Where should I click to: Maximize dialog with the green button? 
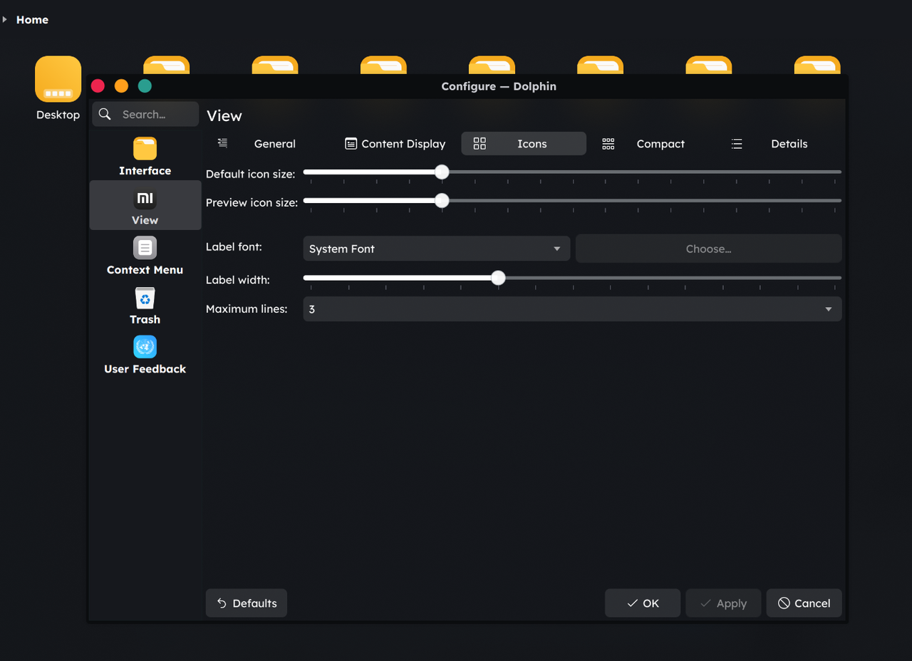tap(145, 86)
